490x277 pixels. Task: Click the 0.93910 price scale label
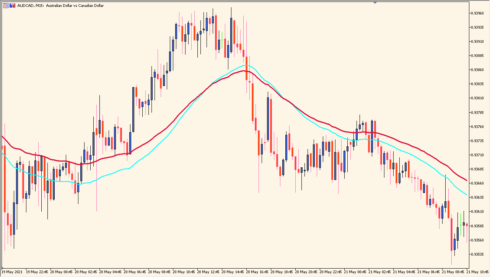[x=478, y=41]
